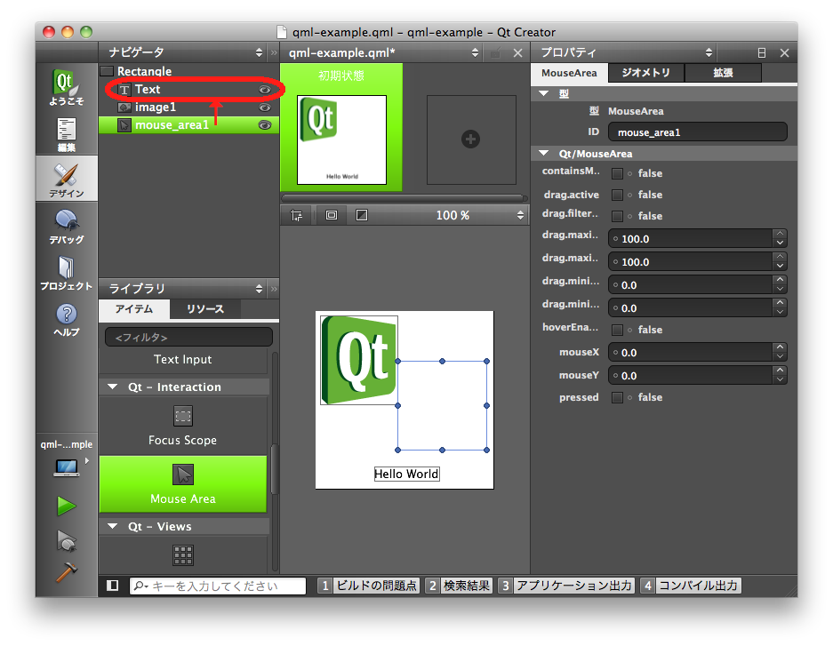Switch to the リソース library tab
833x646 pixels.
pyautogui.click(x=205, y=309)
